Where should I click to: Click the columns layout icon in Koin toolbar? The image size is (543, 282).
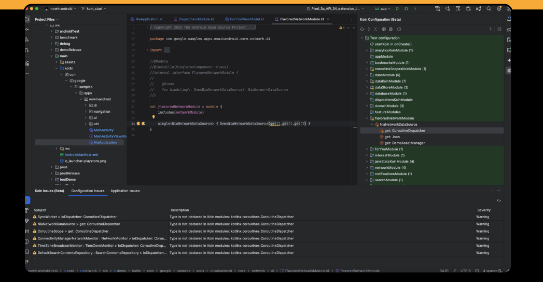[x=384, y=29]
